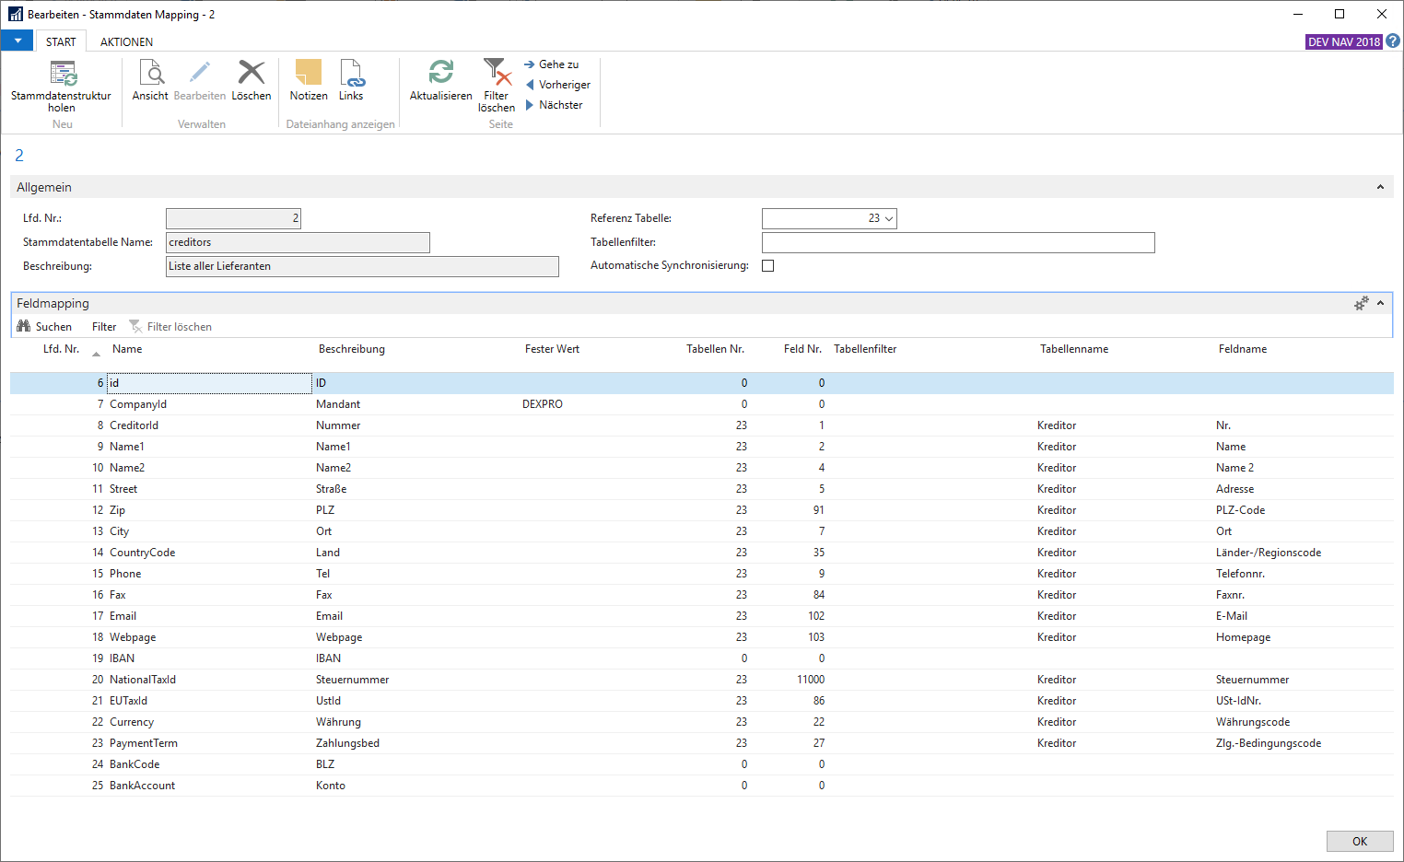
Task: Click the Löschen delete icon
Action: click(x=252, y=73)
